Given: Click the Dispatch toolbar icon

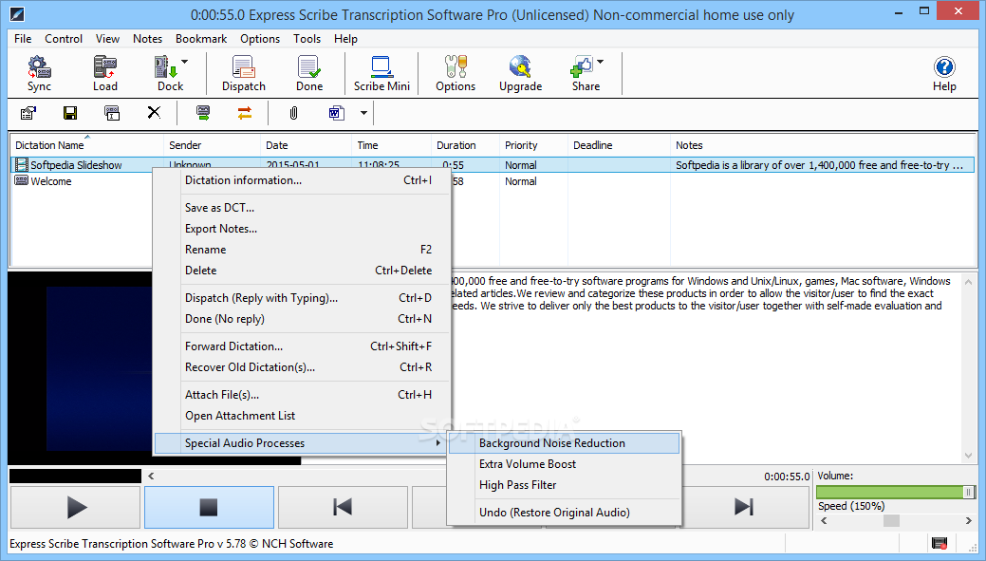Looking at the screenshot, I should pos(243,74).
